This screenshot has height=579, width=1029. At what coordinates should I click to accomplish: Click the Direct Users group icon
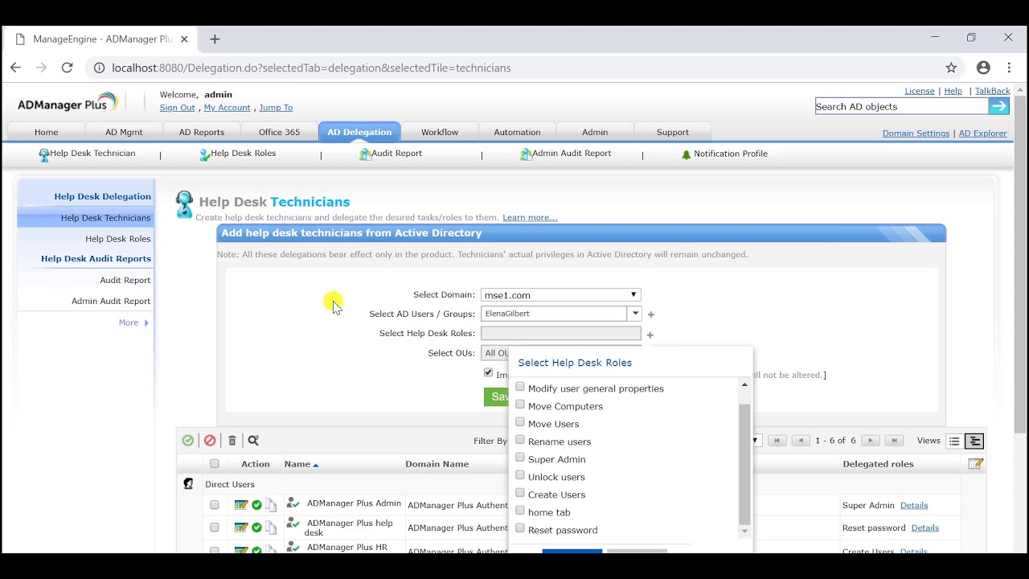coord(188,484)
